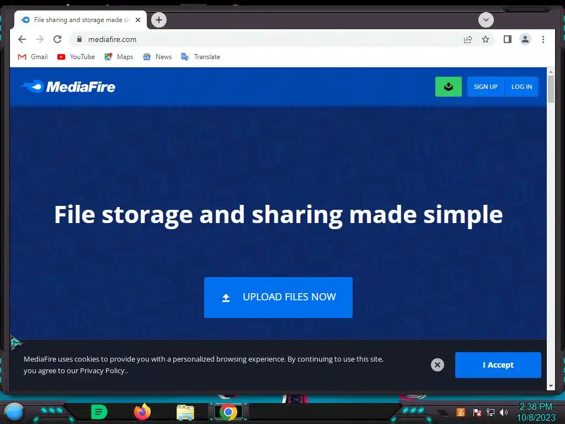Launch Firefox from the taskbar
Viewport: 565px width, 424px height.
pos(142,412)
